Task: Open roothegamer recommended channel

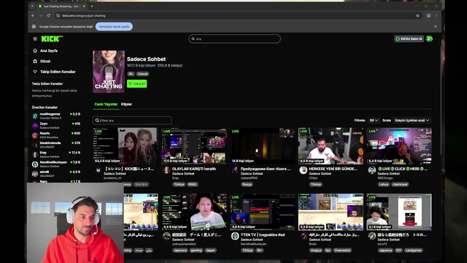Action: point(56,116)
